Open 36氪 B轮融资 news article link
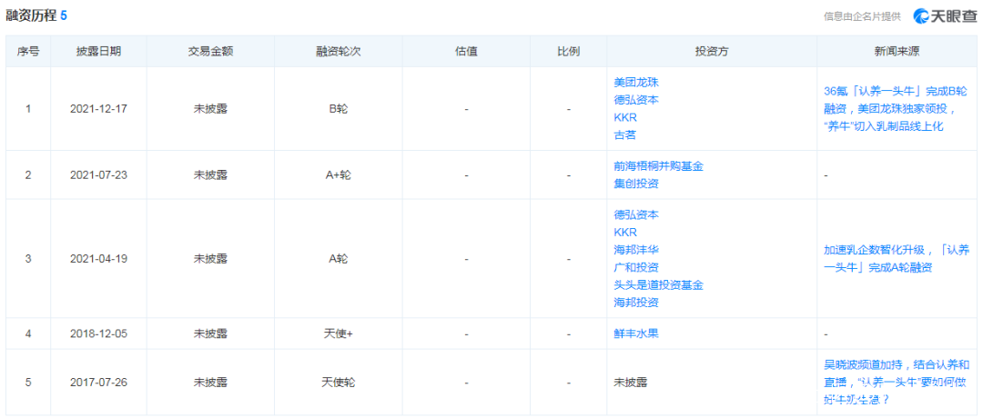The image size is (983, 418). (x=896, y=109)
